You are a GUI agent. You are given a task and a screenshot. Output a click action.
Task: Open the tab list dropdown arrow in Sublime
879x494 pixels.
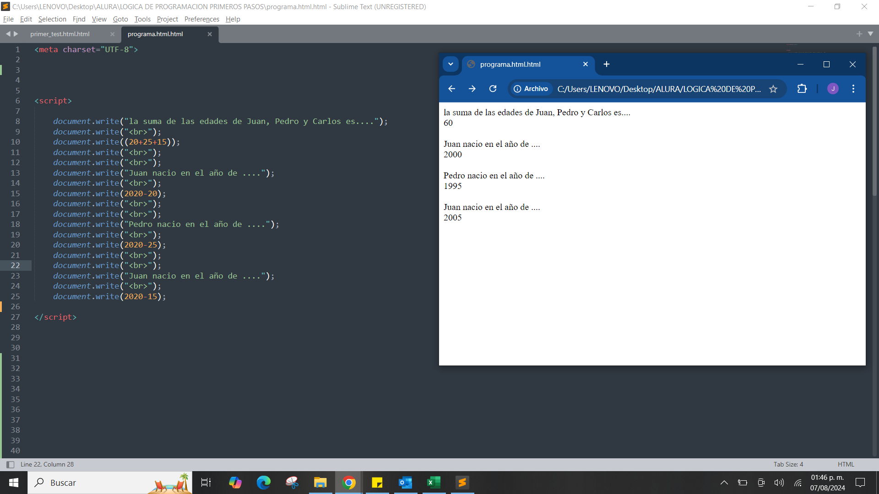(870, 34)
